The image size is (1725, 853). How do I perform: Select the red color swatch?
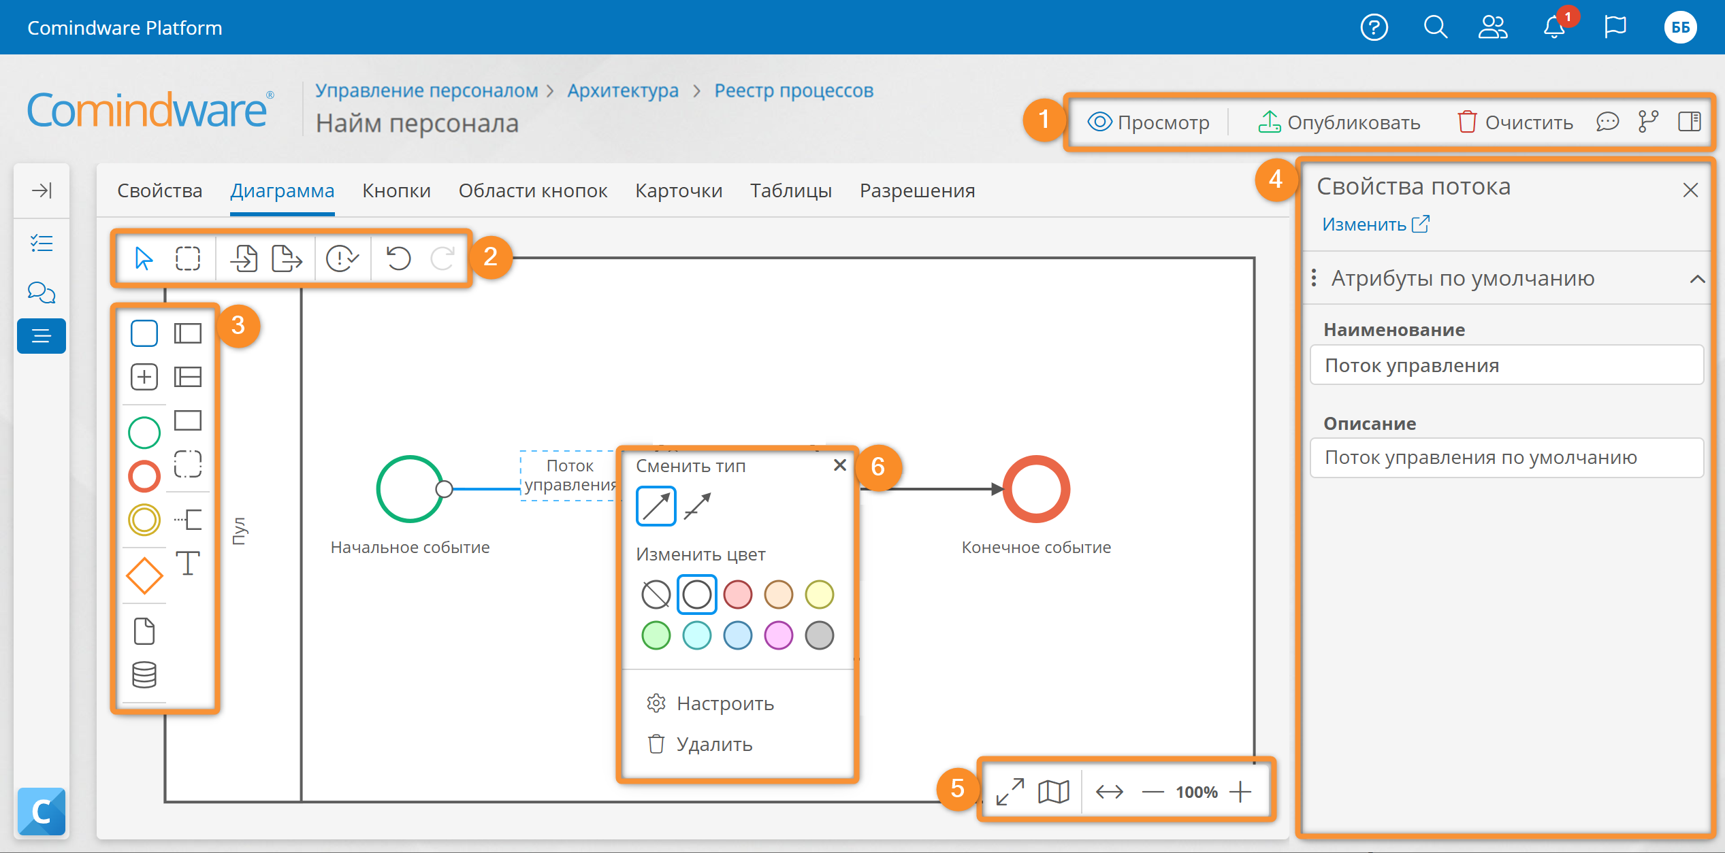[x=737, y=595]
